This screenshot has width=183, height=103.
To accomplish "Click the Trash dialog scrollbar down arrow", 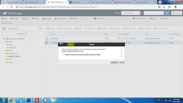I will [122, 56].
